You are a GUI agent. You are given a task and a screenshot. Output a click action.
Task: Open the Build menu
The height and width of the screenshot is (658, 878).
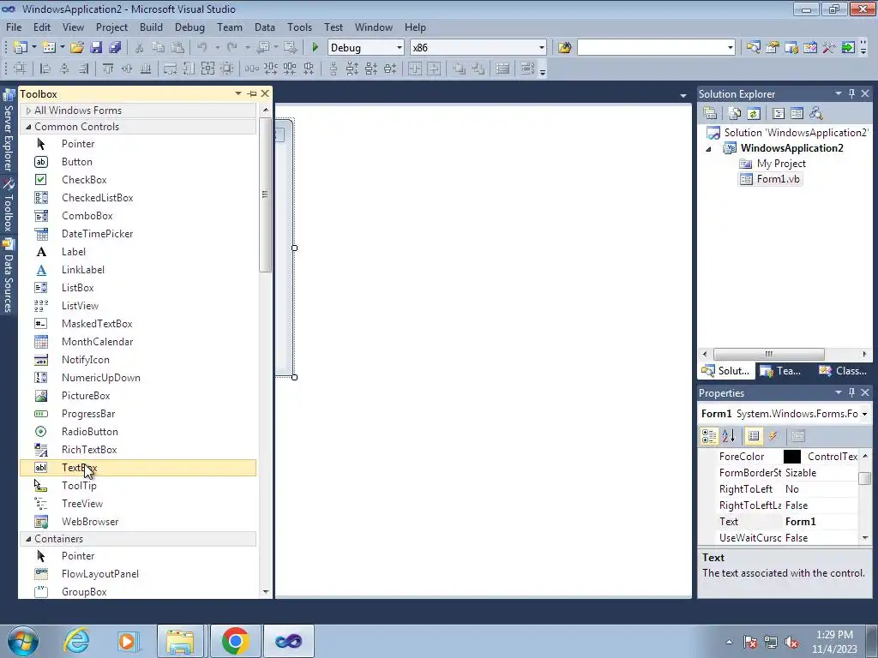click(x=151, y=27)
